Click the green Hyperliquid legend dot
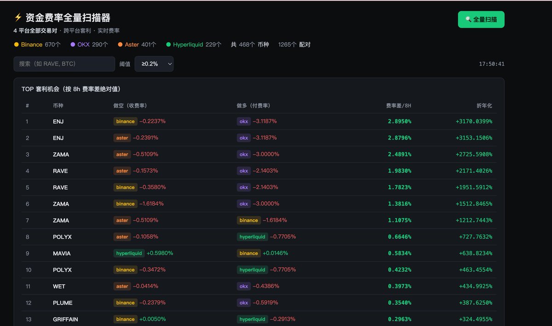The height and width of the screenshot is (326, 552). (168, 45)
